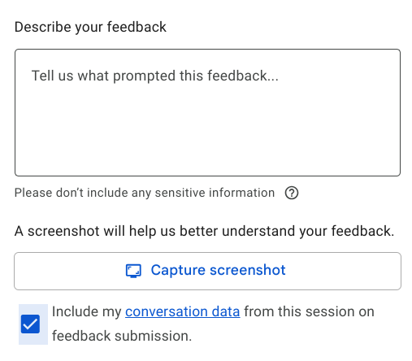412x361 pixels.
Task: Focus the 'Tell us what prompted this feedback' field
Action: pyautogui.click(x=207, y=112)
